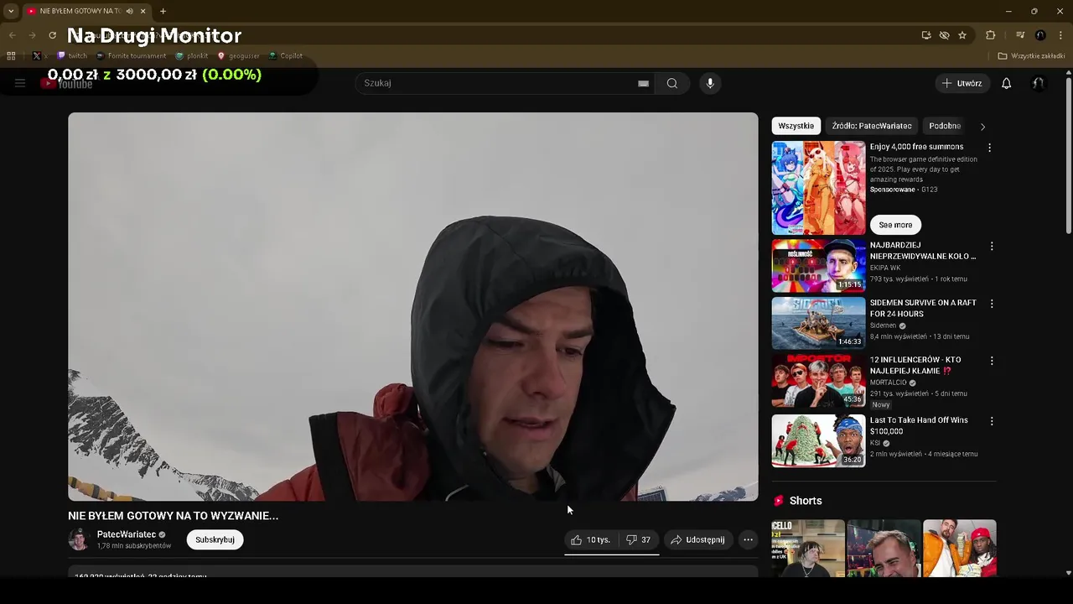Open the notifications bell

(x=1007, y=83)
